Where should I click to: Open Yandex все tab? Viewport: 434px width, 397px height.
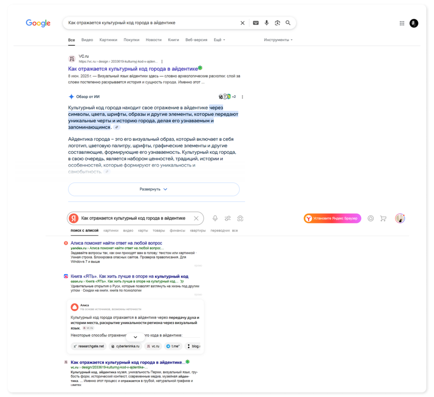pos(235,231)
